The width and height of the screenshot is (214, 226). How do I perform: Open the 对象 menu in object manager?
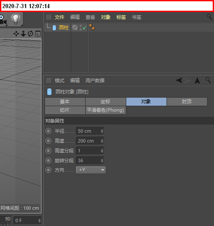point(106,17)
